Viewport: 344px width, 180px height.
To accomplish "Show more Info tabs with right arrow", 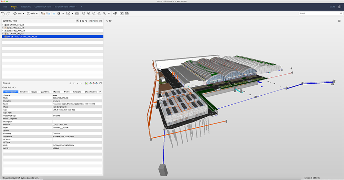I will [100, 92].
